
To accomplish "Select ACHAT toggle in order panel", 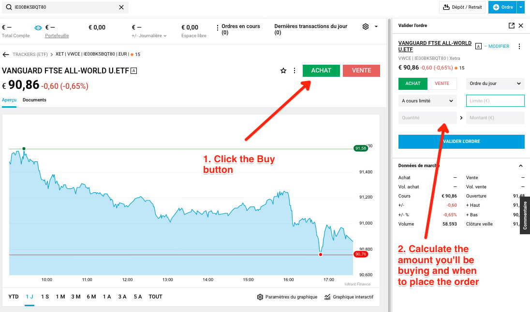I will click(x=413, y=84).
